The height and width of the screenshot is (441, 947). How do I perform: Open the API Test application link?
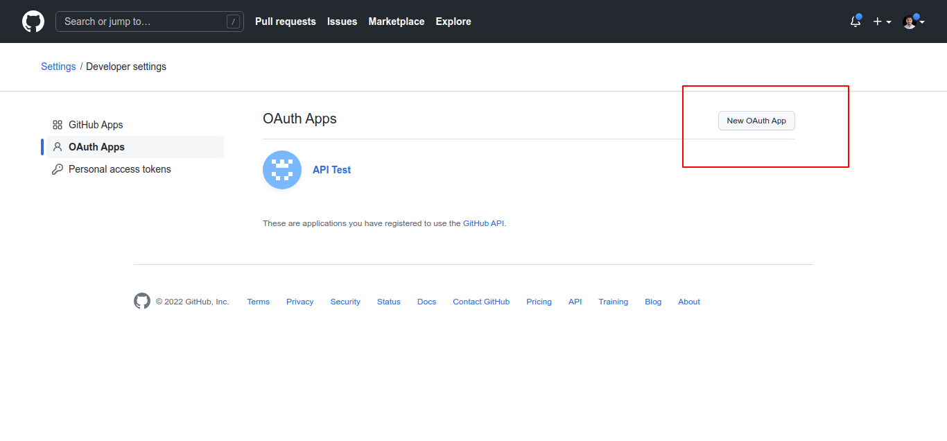pyautogui.click(x=331, y=170)
